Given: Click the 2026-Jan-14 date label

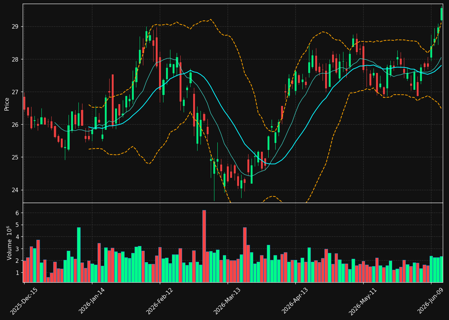Looking at the screenshot, I should click(92, 301).
